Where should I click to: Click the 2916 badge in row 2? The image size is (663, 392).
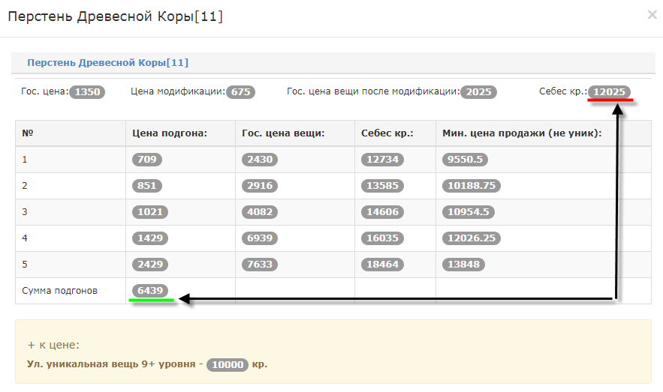click(260, 186)
